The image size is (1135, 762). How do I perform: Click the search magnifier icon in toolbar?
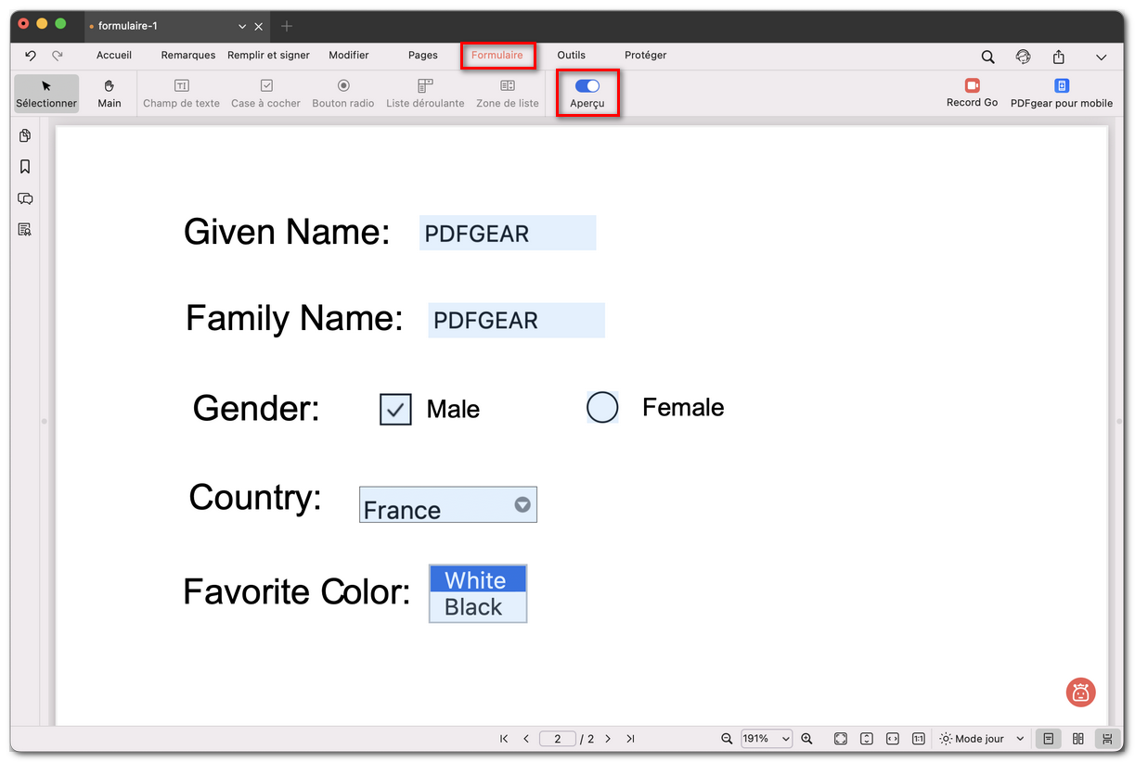click(x=987, y=57)
